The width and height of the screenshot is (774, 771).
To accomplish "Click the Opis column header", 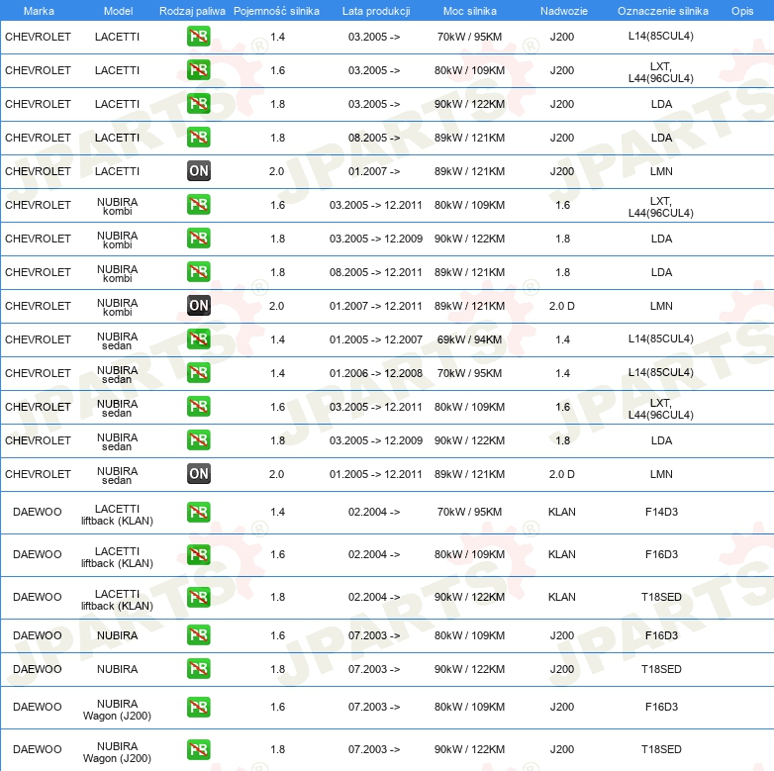I will 742,11.
